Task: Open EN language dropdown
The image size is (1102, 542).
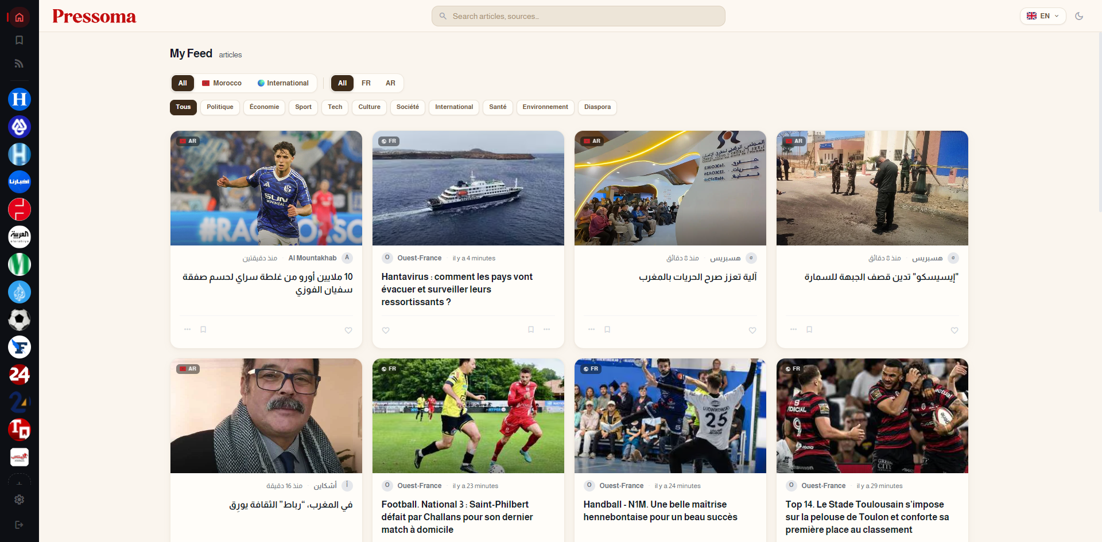Action: pos(1043,16)
